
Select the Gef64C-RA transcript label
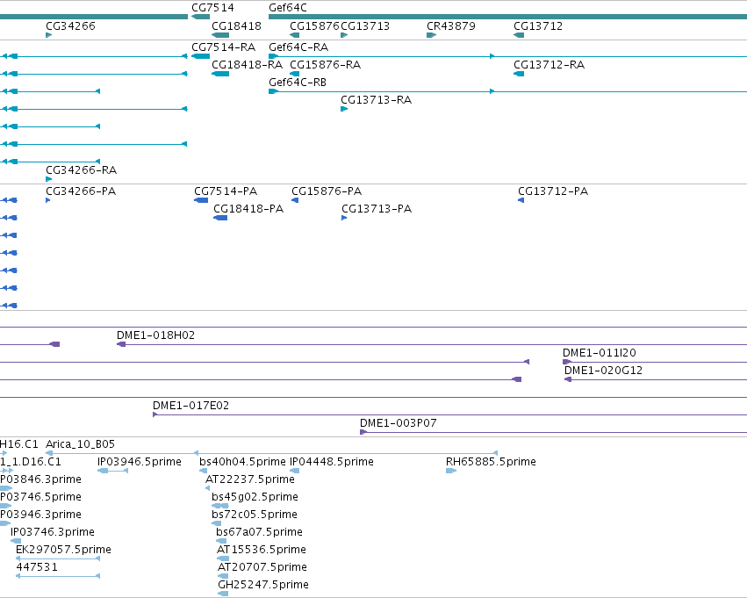click(298, 47)
